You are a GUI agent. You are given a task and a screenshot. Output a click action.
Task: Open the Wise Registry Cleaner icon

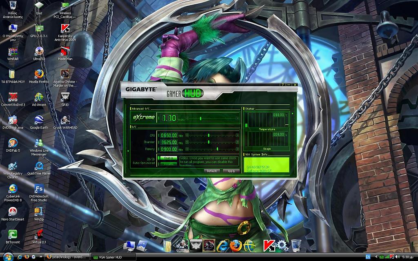[13, 170]
